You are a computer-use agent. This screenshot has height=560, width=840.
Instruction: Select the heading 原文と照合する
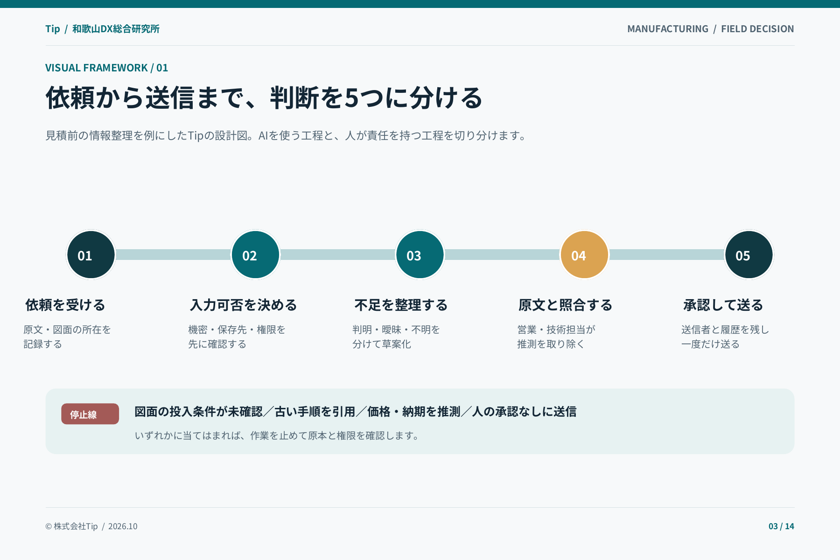tap(565, 305)
